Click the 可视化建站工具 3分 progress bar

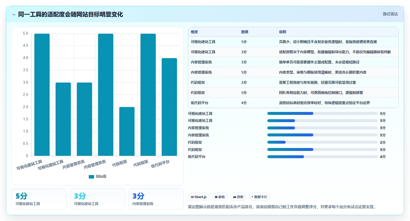[322, 121]
